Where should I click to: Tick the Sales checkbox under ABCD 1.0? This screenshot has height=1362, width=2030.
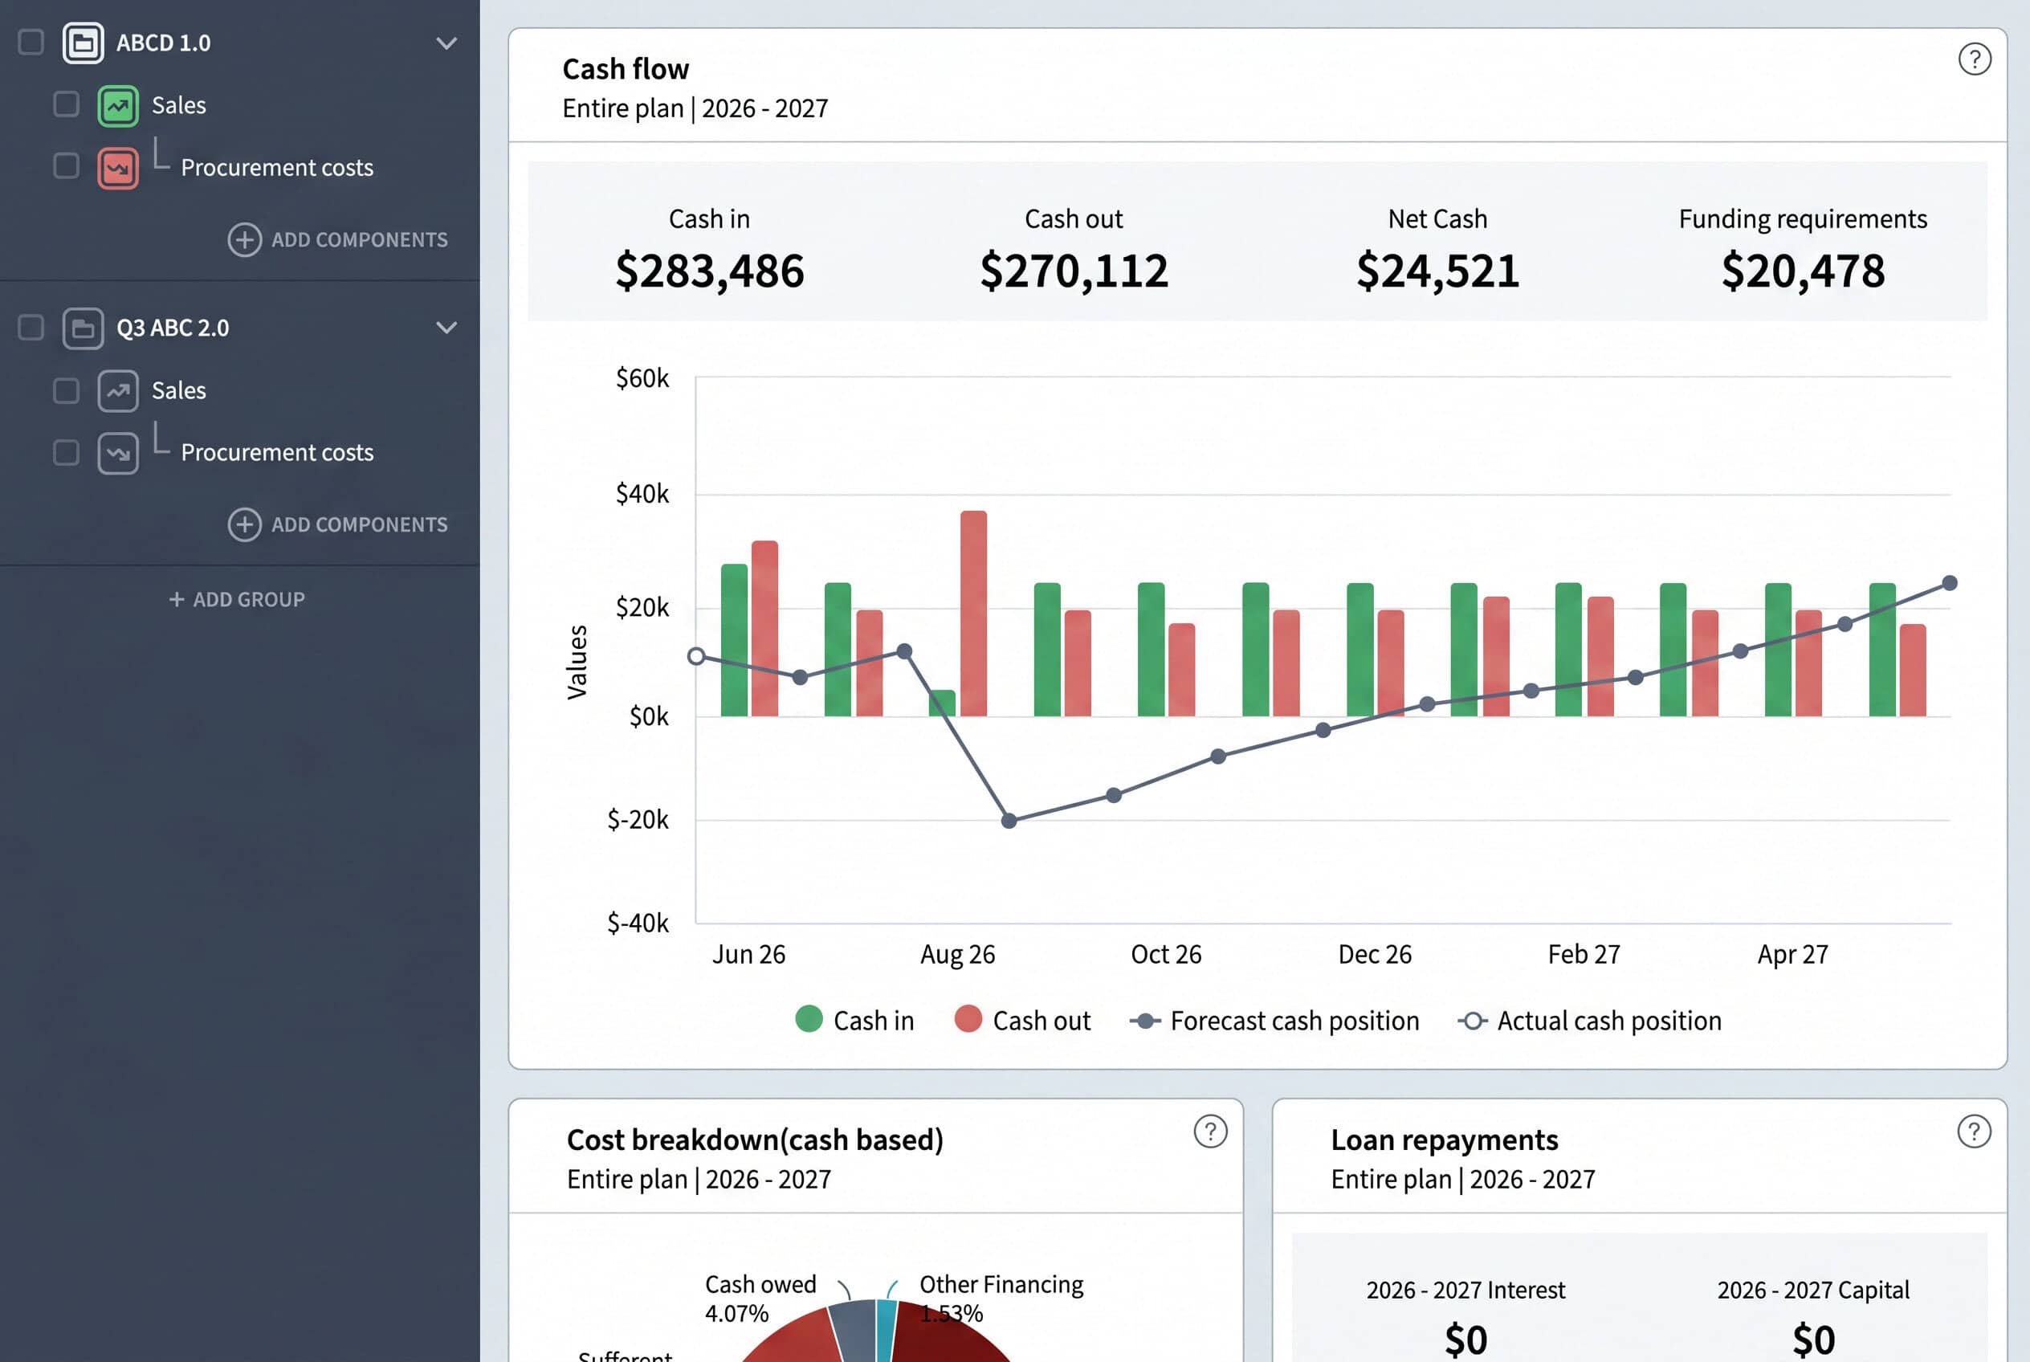66,104
